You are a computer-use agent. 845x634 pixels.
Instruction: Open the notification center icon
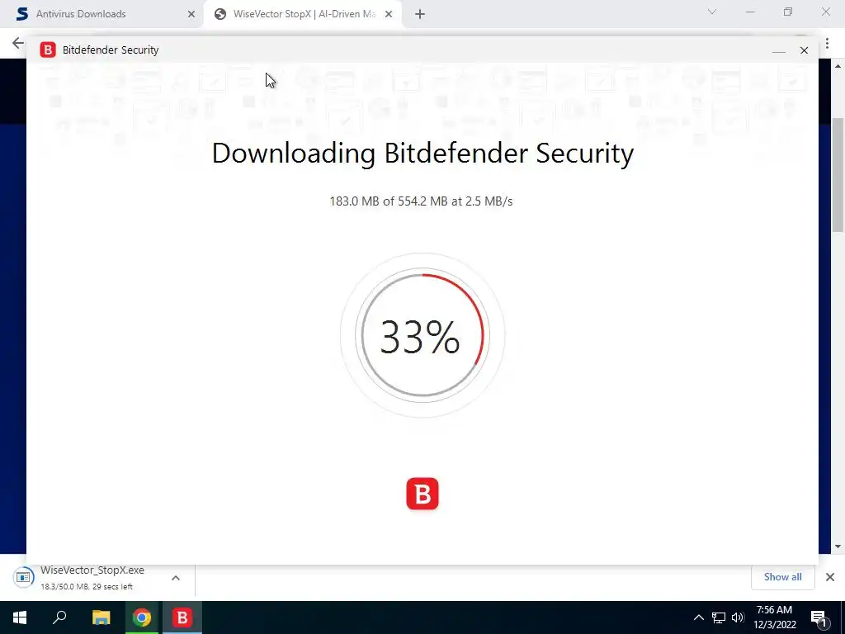point(818,617)
